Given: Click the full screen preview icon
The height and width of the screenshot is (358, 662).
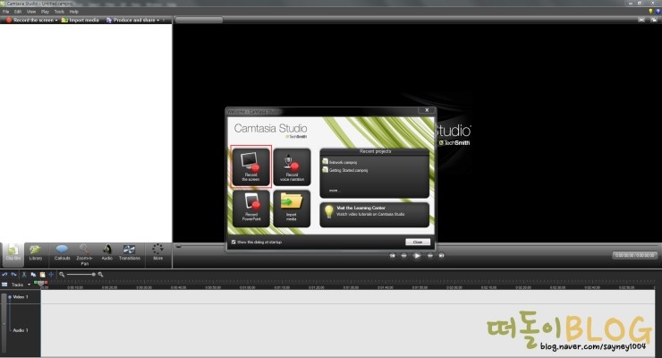Looking at the screenshot, I should (x=641, y=20).
